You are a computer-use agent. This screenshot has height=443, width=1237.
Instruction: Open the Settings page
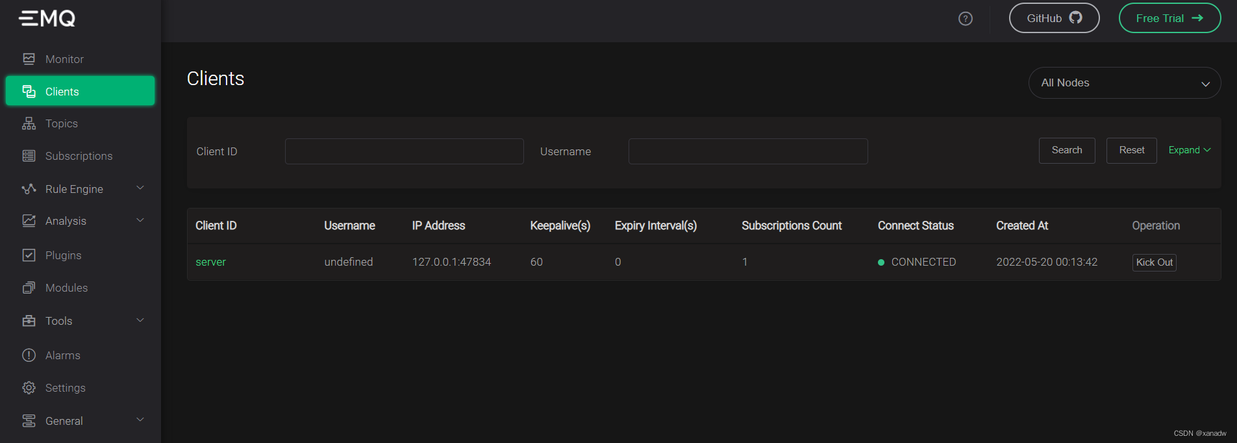(x=65, y=388)
